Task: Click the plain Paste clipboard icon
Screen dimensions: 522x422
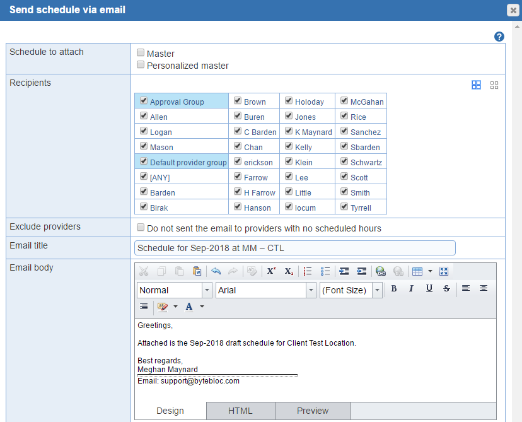Action: coord(179,271)
